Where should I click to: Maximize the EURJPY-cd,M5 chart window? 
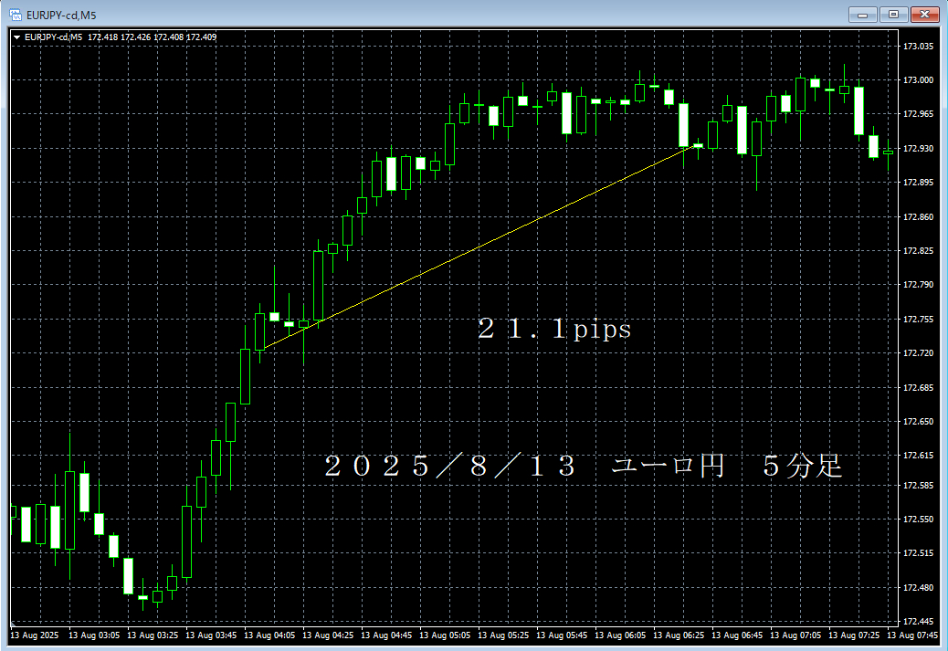click(x=893, y=15)
